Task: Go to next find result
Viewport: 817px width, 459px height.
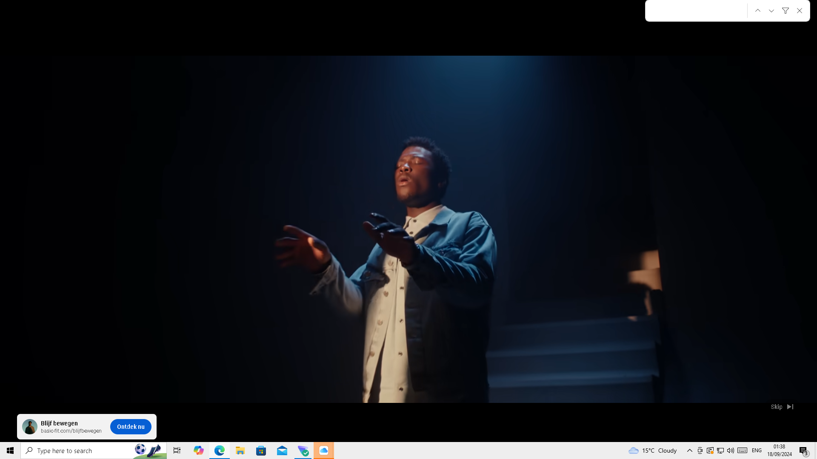Action: click(771, 11)
